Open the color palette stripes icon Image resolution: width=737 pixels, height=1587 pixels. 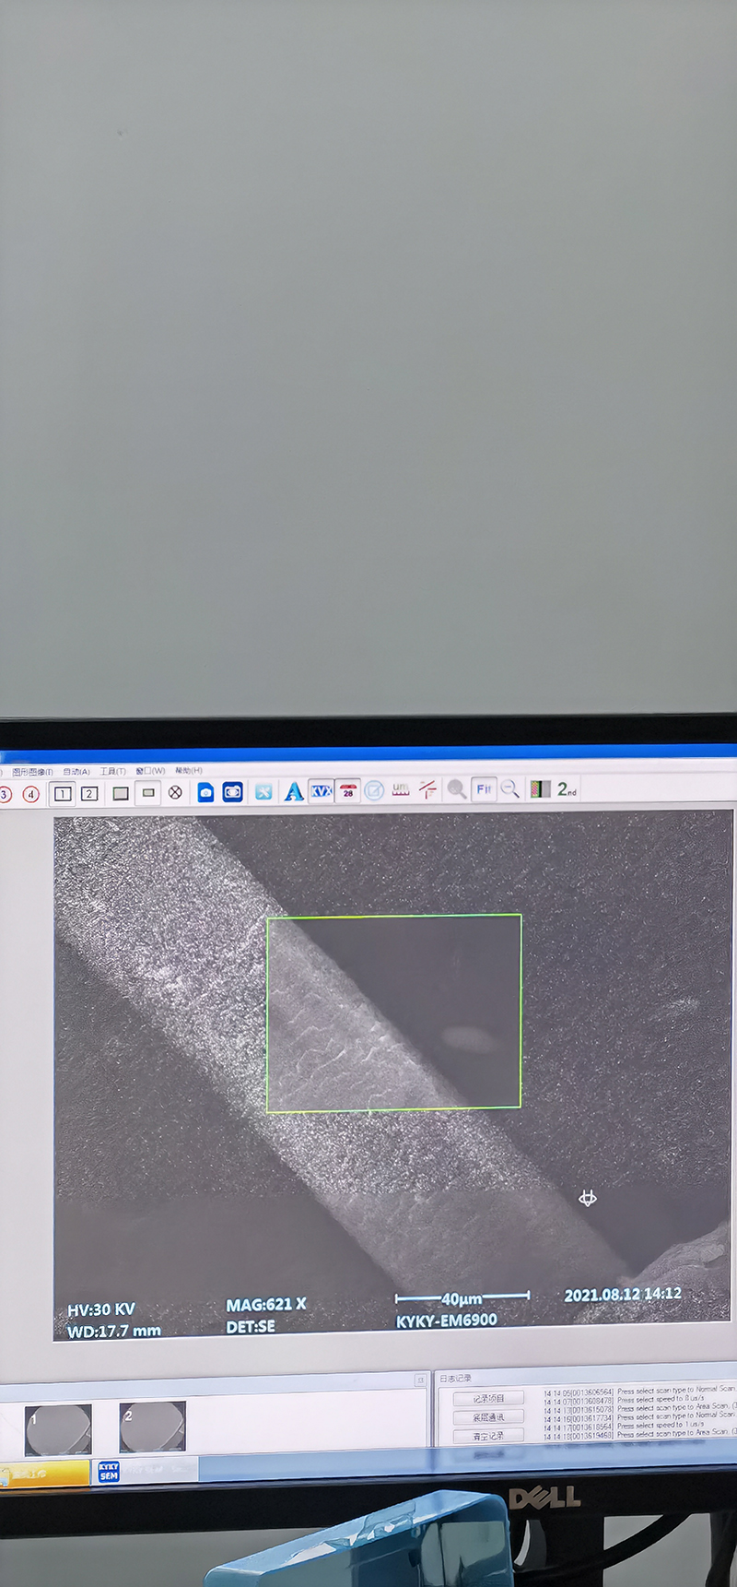point(541,788)
